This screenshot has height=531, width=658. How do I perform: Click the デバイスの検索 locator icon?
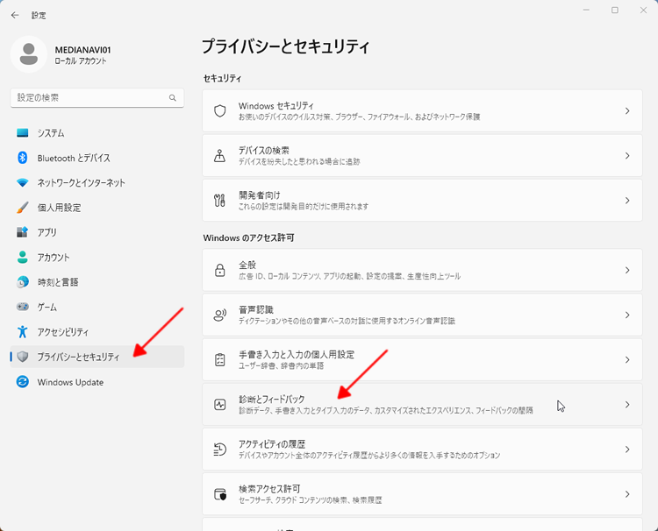tap(220, 155)
